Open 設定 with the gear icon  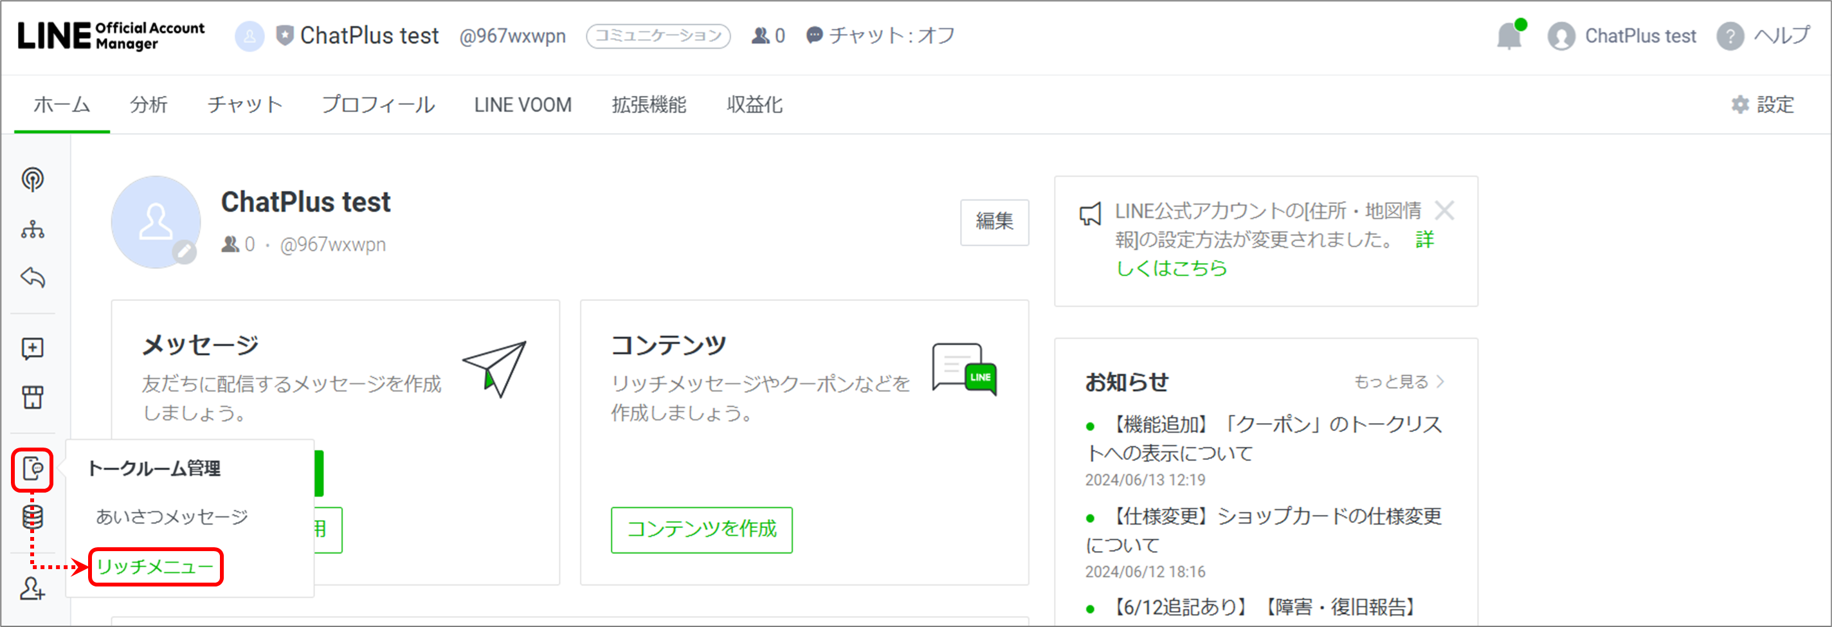click(1763, 104)
